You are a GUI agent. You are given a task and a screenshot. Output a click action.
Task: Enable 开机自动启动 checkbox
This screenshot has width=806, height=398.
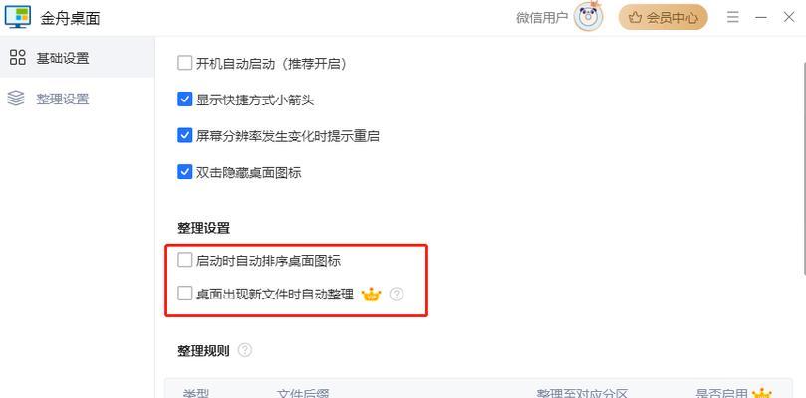coord(184,63)
